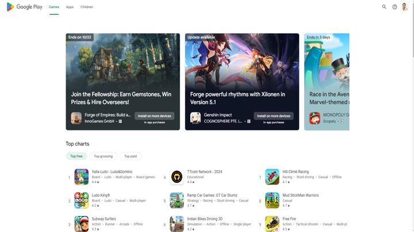The height and width of the screenshot is (232, 414).
Task: Open the Yalla Ludo - Ludo&Domino title
Action: (112, 172)
